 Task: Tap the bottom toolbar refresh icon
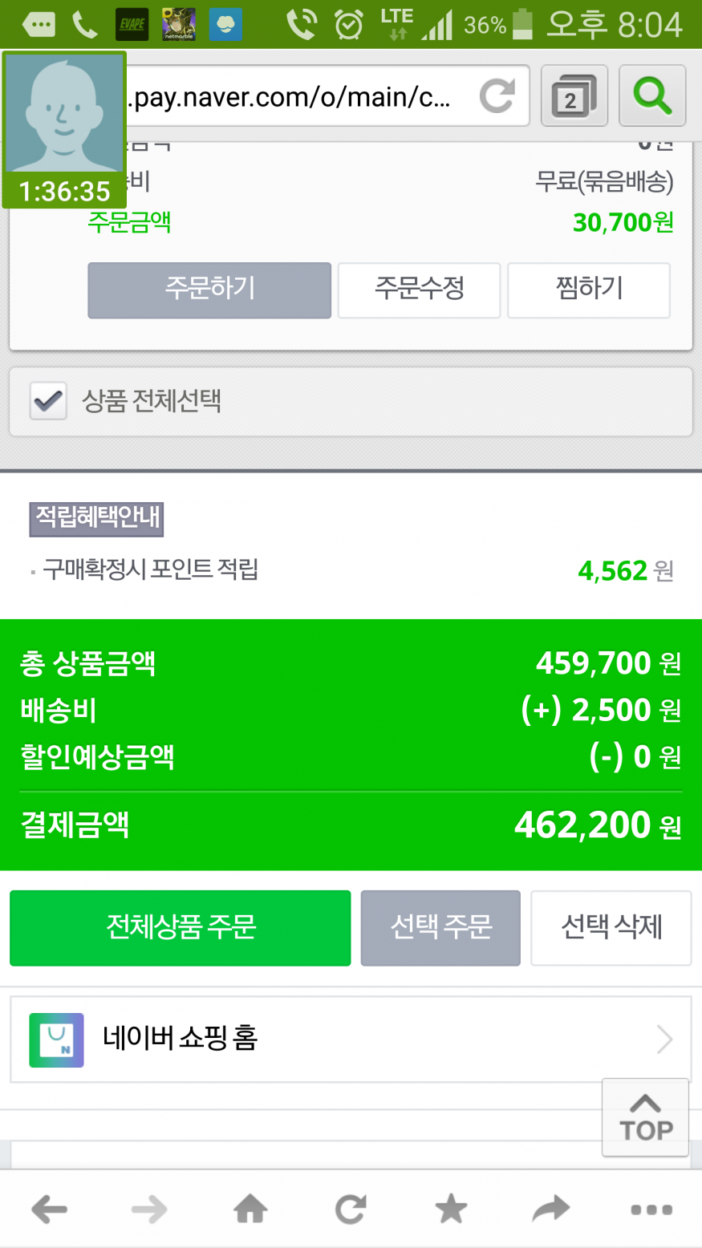tap(351, 1210)
